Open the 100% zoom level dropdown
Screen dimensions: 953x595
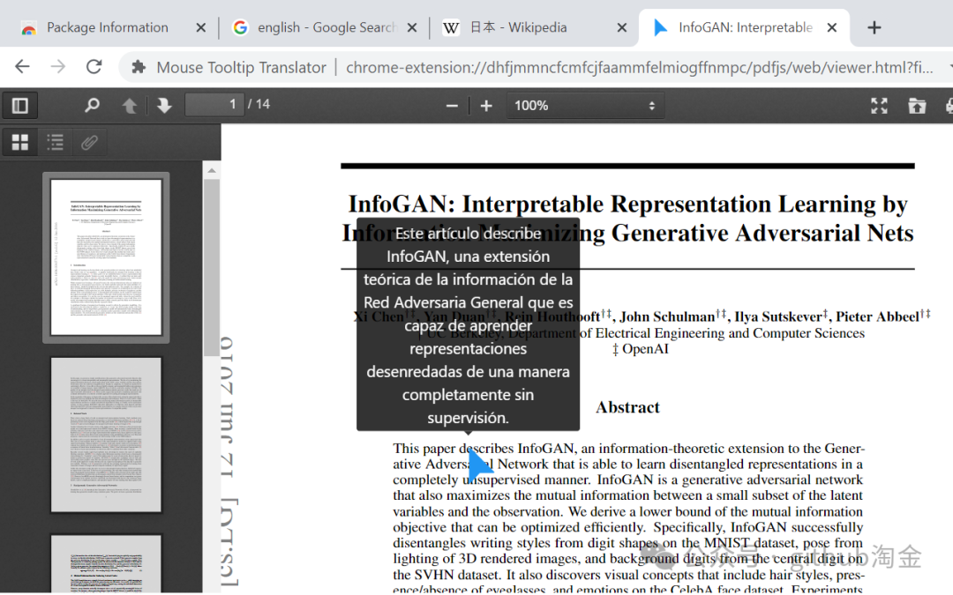click(x=585, y=106)
